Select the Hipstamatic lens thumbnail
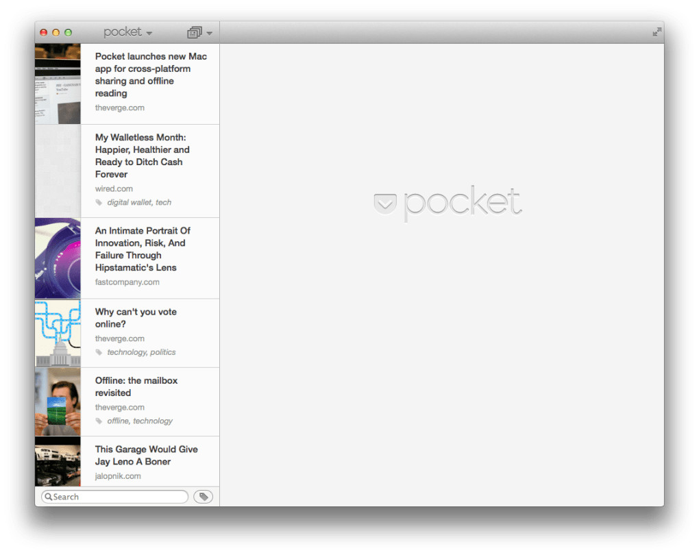Viewport: 699px width, 555px height. coord(58,258)
